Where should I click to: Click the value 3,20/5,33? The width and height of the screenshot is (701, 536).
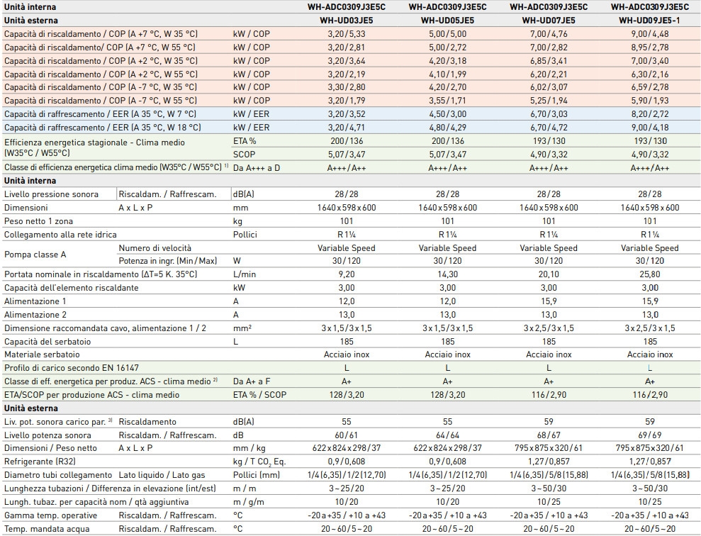point(346,34)
